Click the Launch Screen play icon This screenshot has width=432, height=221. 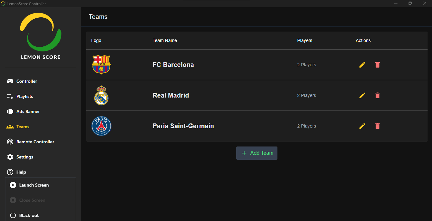[x=13, y=185]
